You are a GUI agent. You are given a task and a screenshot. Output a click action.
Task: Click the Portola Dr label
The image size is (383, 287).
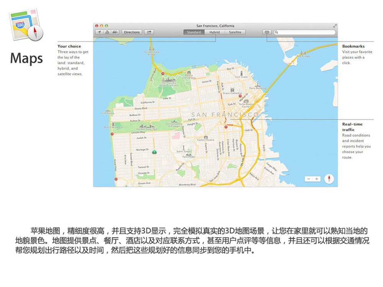(x=180, y=167)
